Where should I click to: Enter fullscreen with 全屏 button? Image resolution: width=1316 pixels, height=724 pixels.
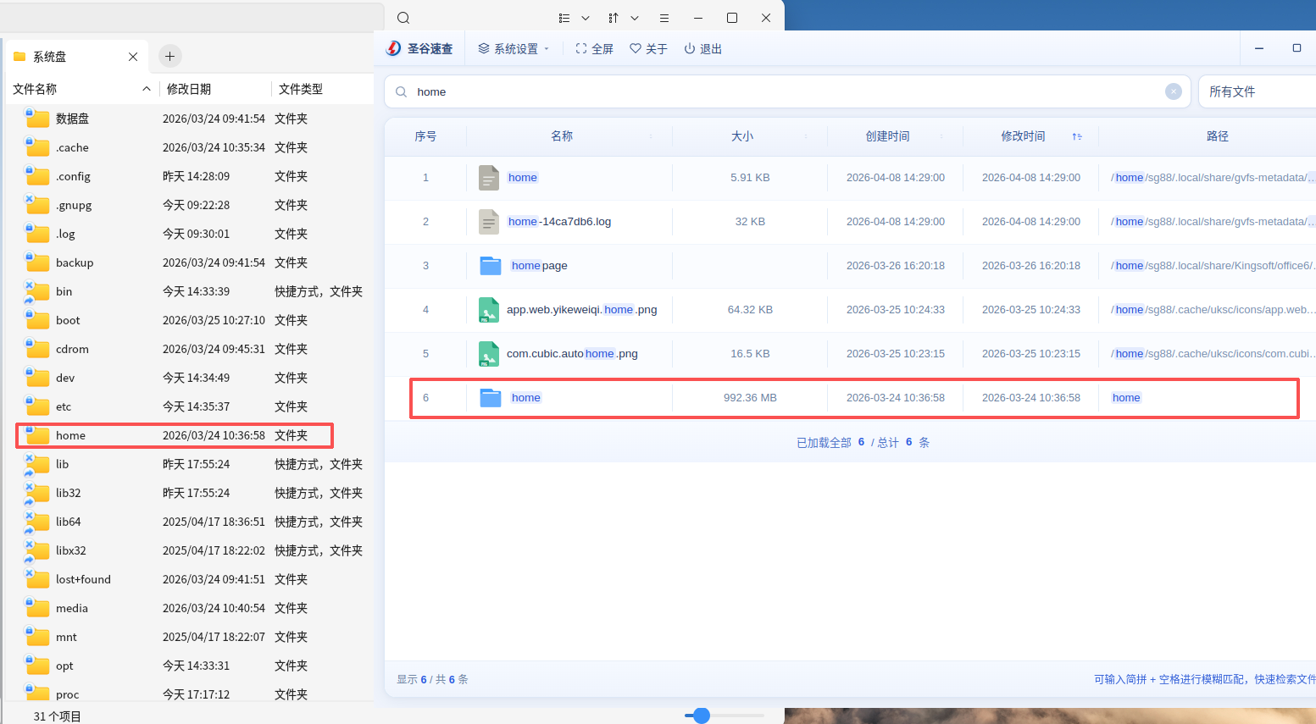[594, 49]
